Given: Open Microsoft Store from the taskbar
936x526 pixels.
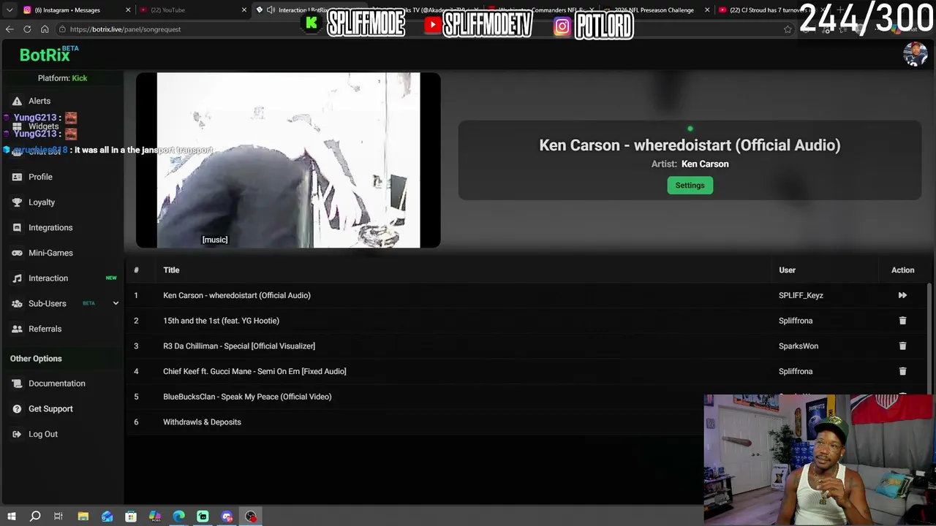Looking at the screenshot, I should point(131,517).
